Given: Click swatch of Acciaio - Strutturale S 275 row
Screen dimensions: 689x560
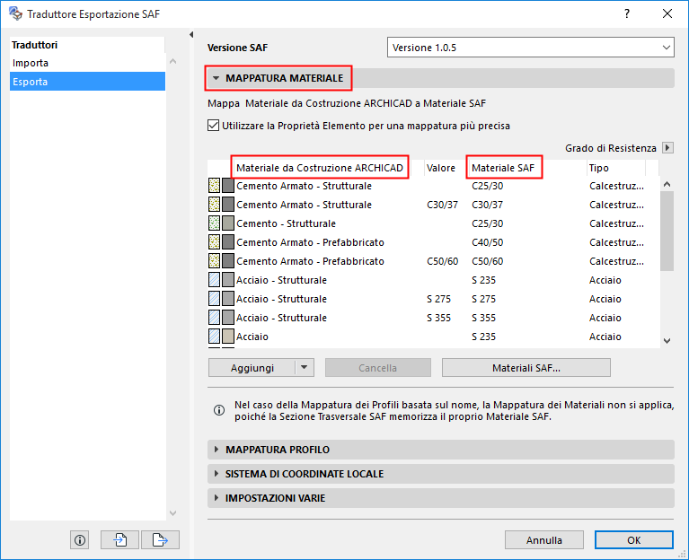Looking at the screenshot, I should [227, 299].
